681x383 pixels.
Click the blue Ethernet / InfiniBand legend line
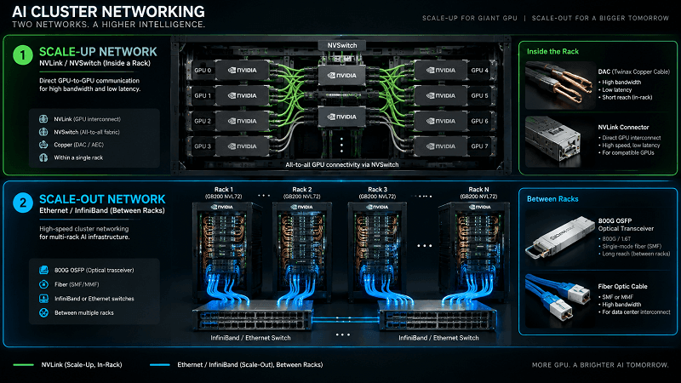click(x=160, y=365)
